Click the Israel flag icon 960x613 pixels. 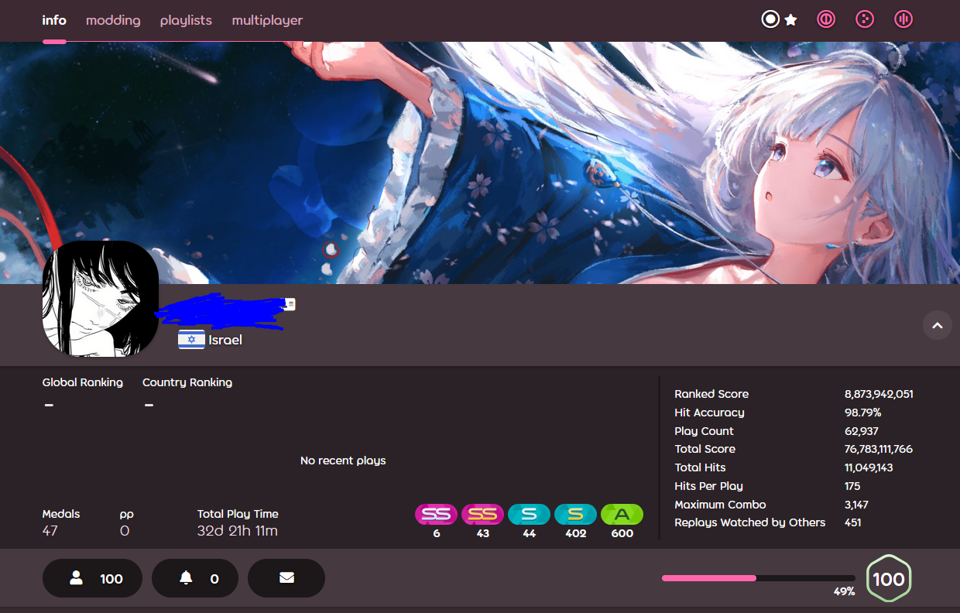pos(191,339)
